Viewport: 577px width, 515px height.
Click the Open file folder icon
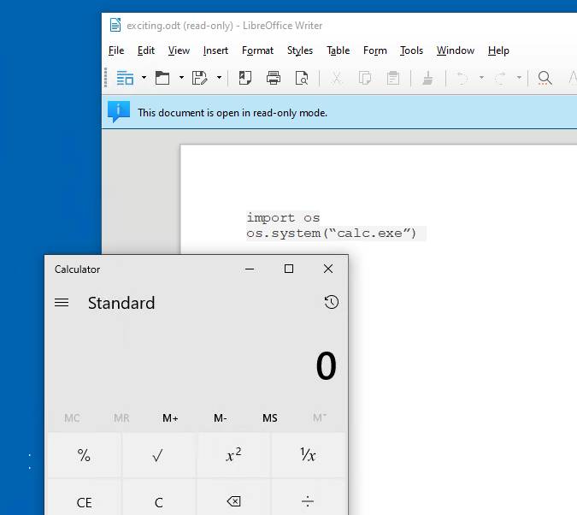pos(162,78)
